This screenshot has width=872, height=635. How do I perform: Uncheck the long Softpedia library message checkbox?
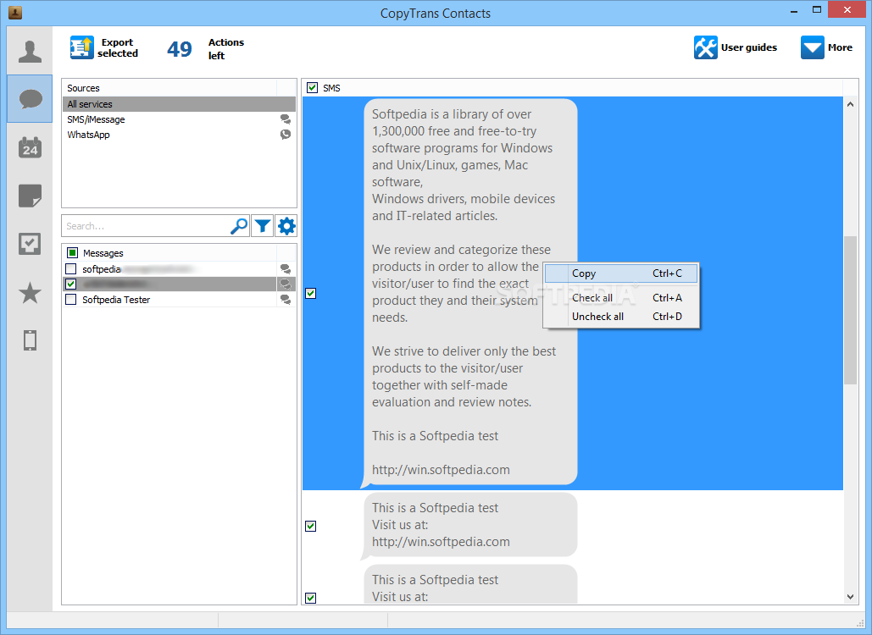click(311, 293)
